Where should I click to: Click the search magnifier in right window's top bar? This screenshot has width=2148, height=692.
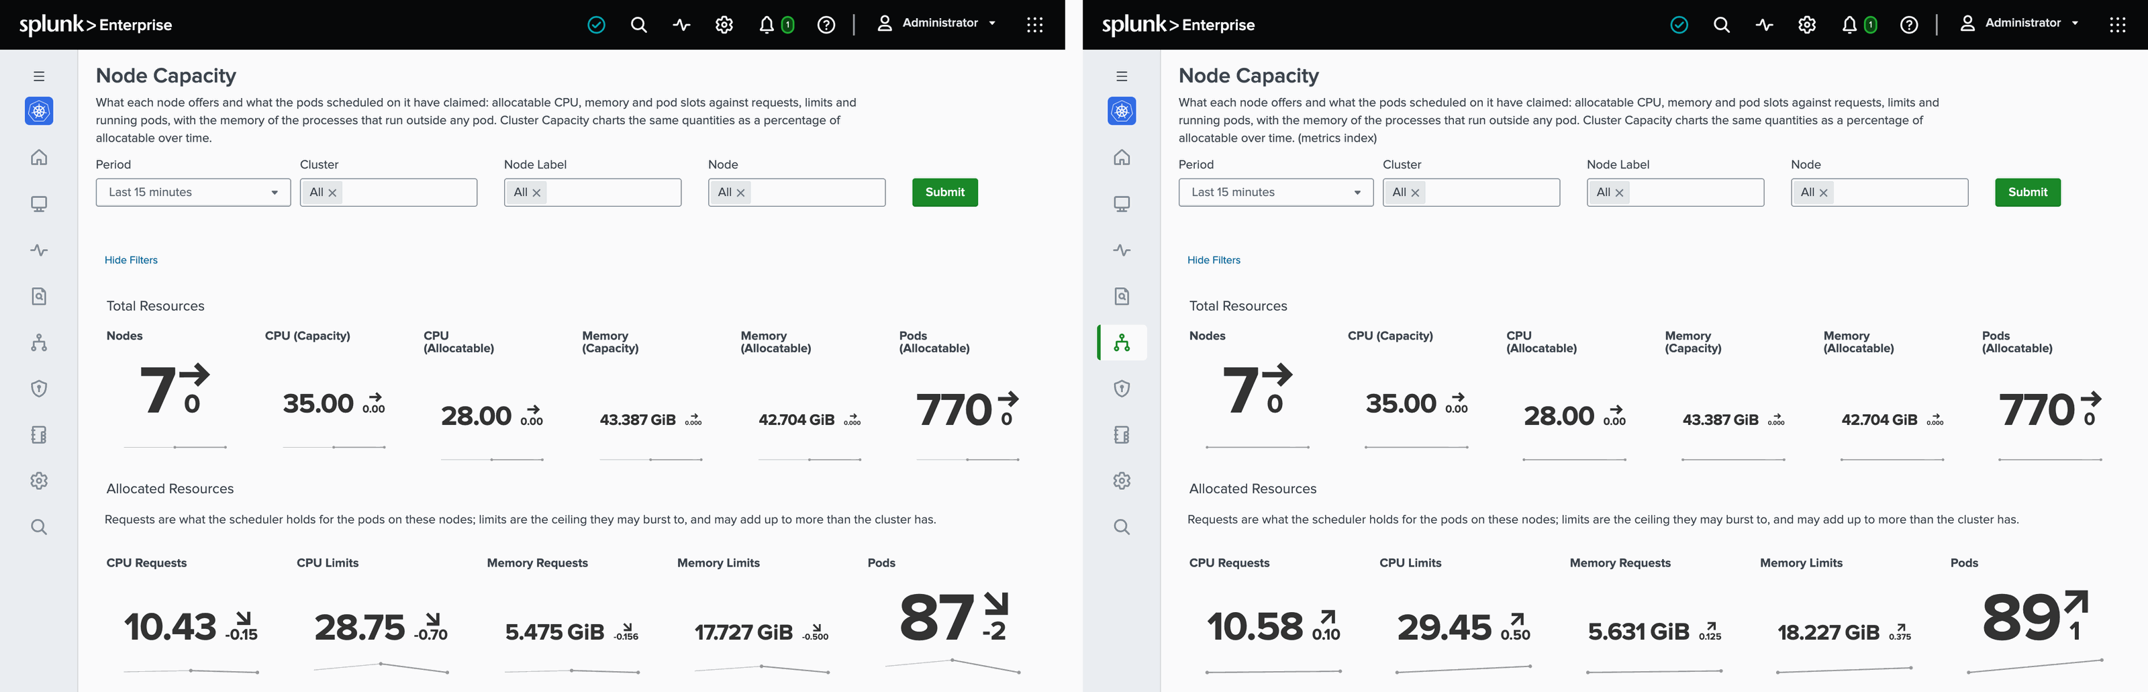click(x=1722, y=25)
